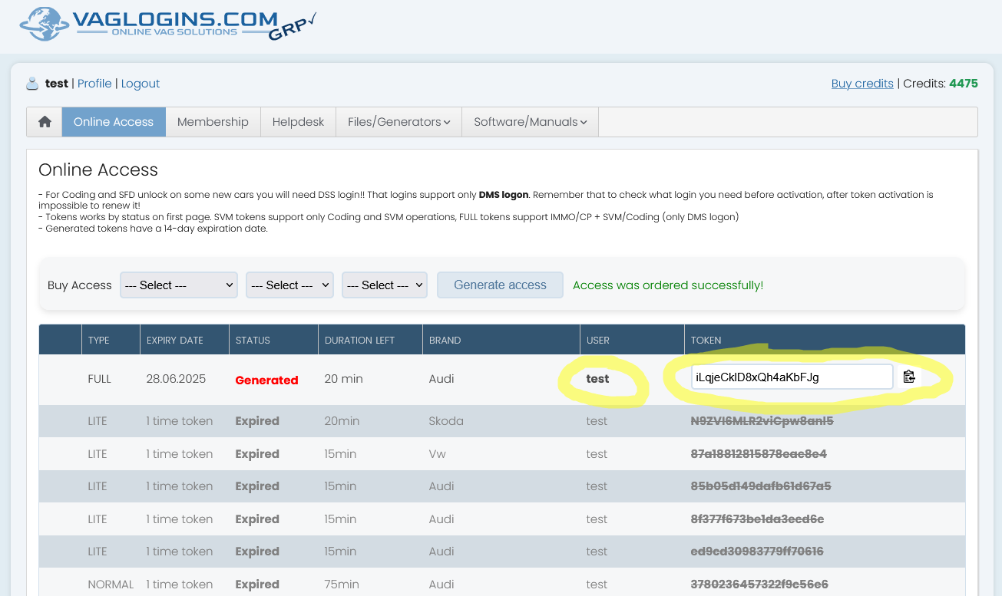Click the generated token input field
1002x596 pixels.
click(x=791, y=377)
